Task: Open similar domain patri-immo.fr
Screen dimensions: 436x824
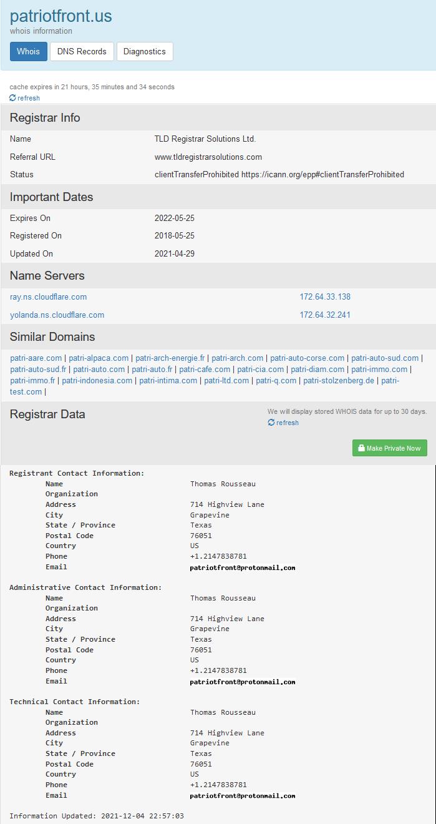Action: tap(32, 381)
